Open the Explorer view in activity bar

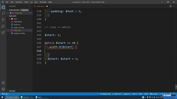(3, 7)
